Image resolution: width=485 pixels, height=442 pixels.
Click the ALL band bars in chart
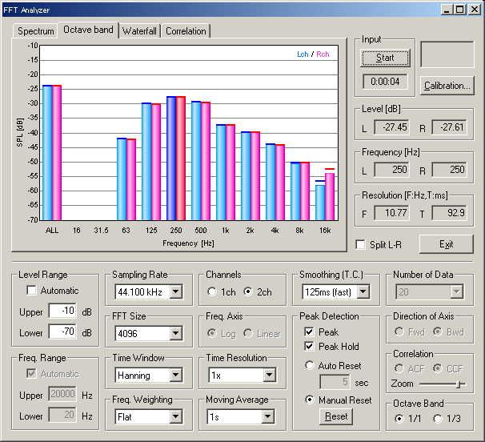pos(52,153)
